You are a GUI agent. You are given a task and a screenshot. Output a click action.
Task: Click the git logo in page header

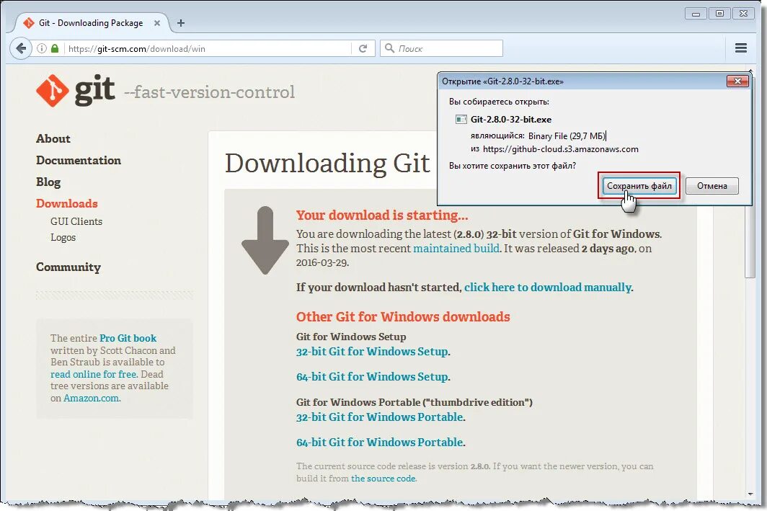[x=76, y=91]
